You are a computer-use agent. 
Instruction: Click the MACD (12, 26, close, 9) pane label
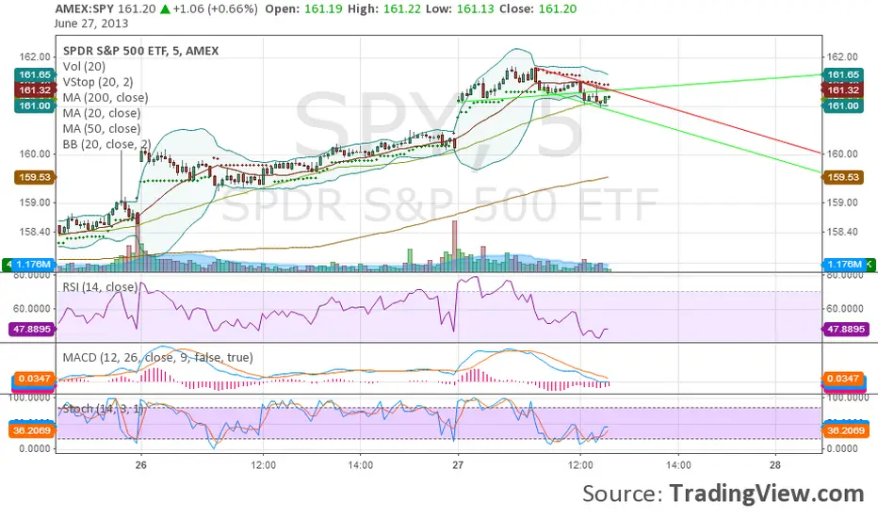[157, 357]
